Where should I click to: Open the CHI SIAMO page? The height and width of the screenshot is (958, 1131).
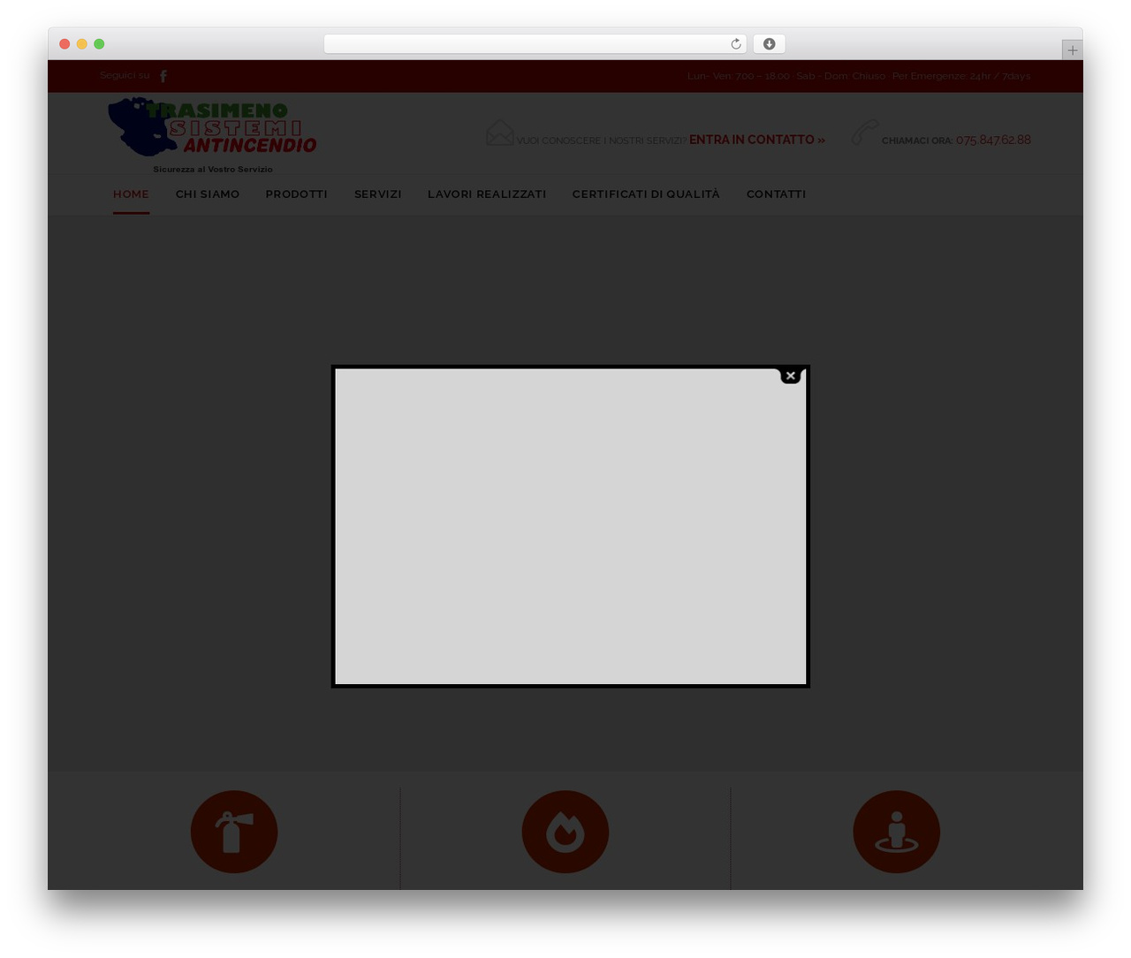pyautogui.click(x=208, y=194)
